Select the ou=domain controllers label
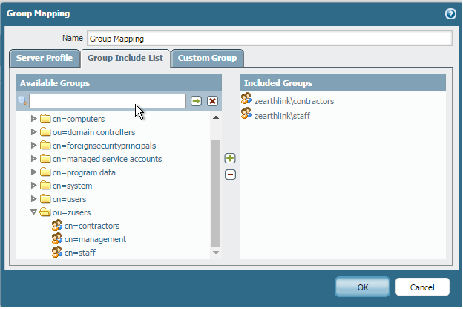 coord(94,132)
